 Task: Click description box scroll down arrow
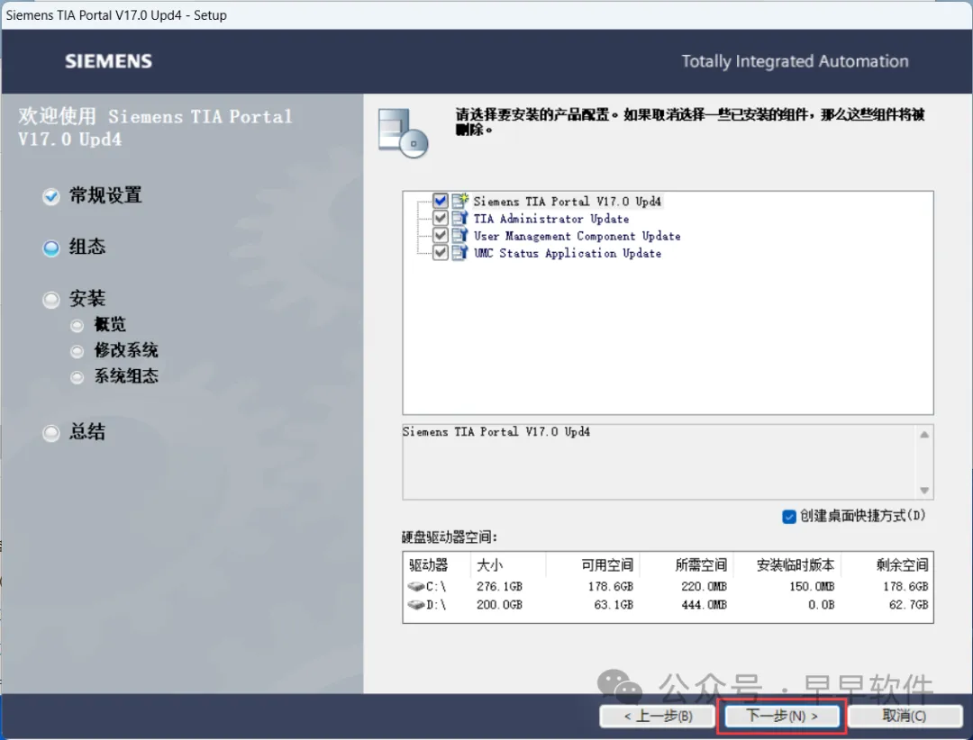point(924,490)
